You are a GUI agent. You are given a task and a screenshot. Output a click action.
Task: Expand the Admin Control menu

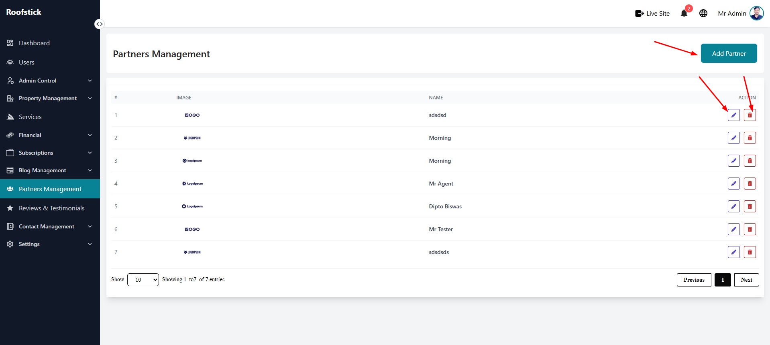[50, 81]
